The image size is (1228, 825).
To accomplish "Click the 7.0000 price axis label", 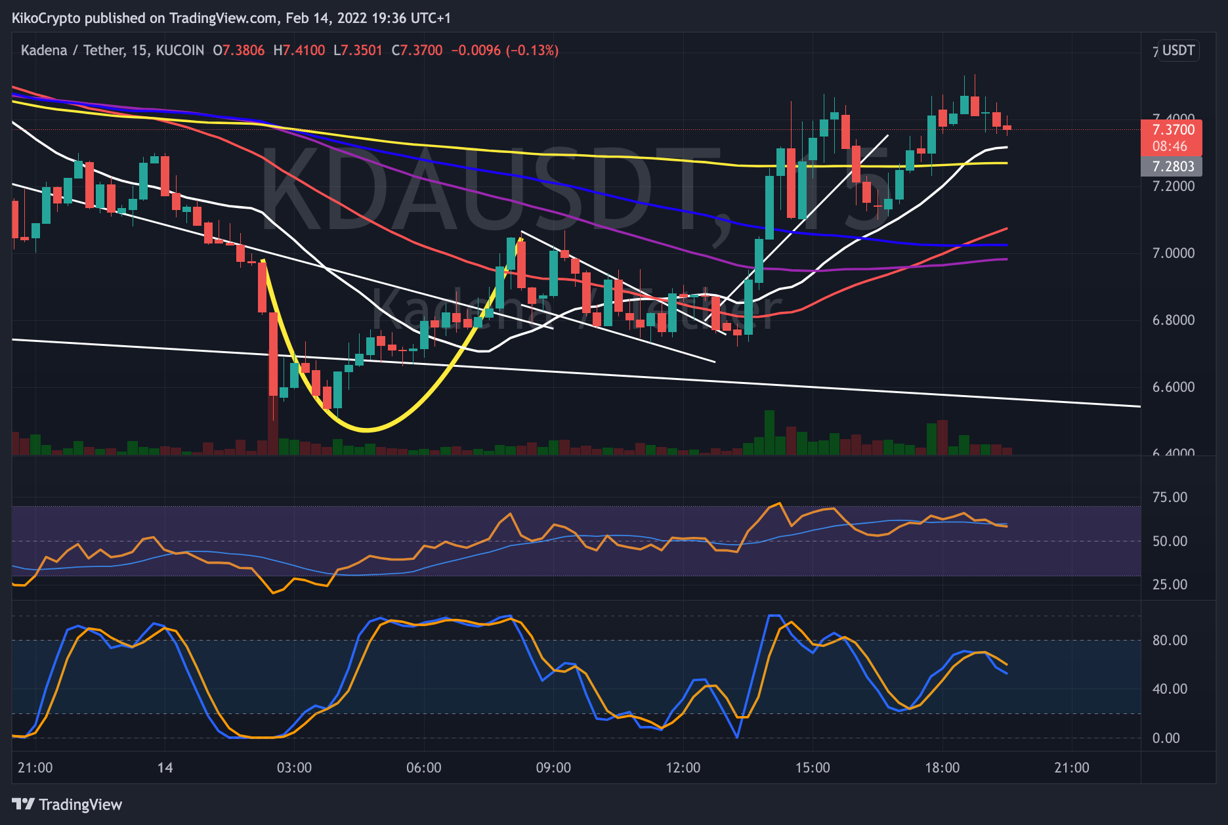I will (x=1174, y=253).
